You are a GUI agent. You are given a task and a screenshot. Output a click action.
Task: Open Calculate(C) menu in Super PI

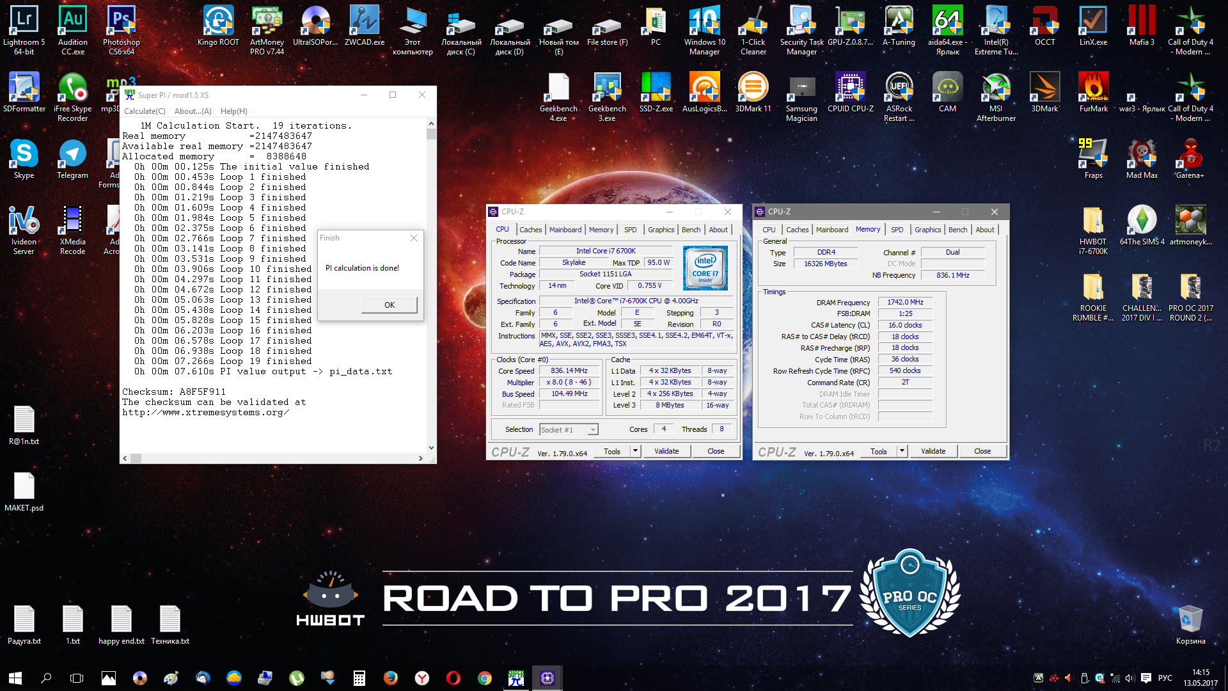pyautogui.click(x=145, y=111)
